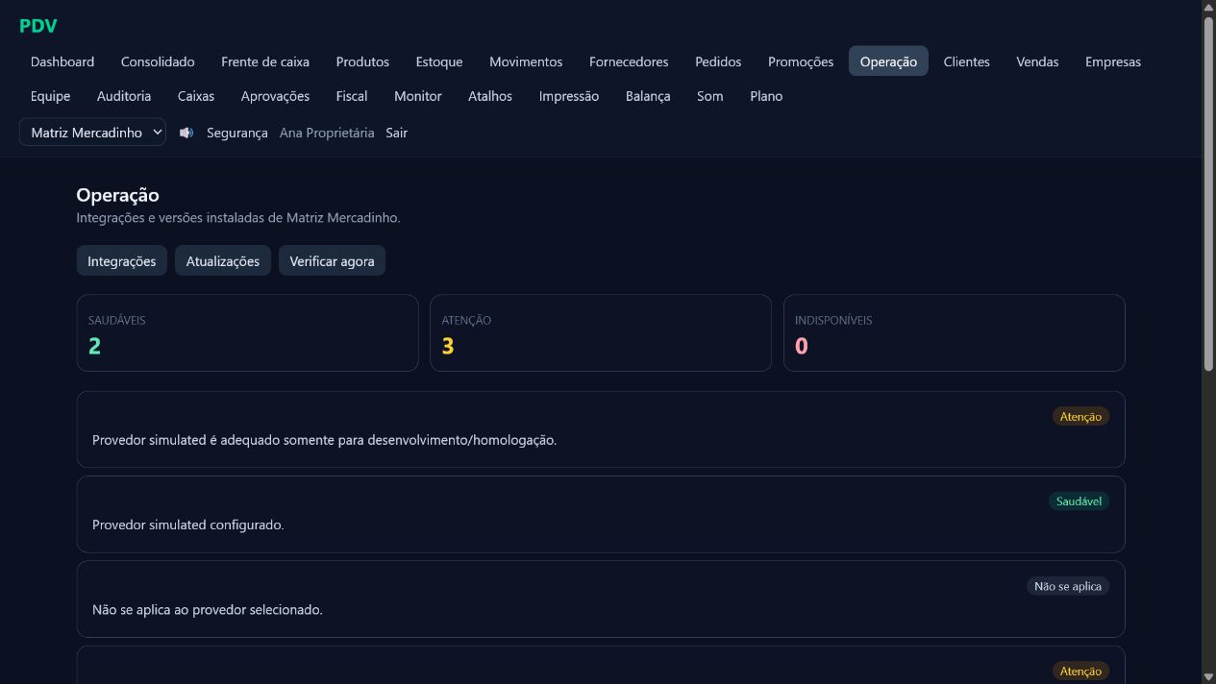This screenshot has width=1216, height=684.
Task: Go to Monitor page
Action: pyautogui.click(x=418, y=96)
